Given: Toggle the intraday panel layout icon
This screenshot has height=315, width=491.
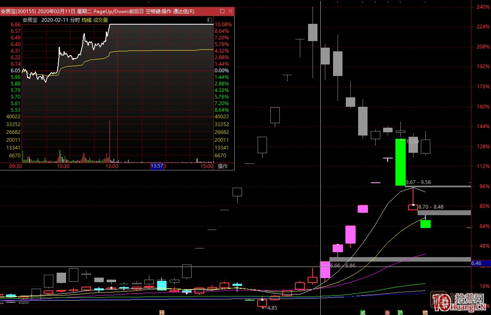Looking at the screenshot, I should (210, 20).
